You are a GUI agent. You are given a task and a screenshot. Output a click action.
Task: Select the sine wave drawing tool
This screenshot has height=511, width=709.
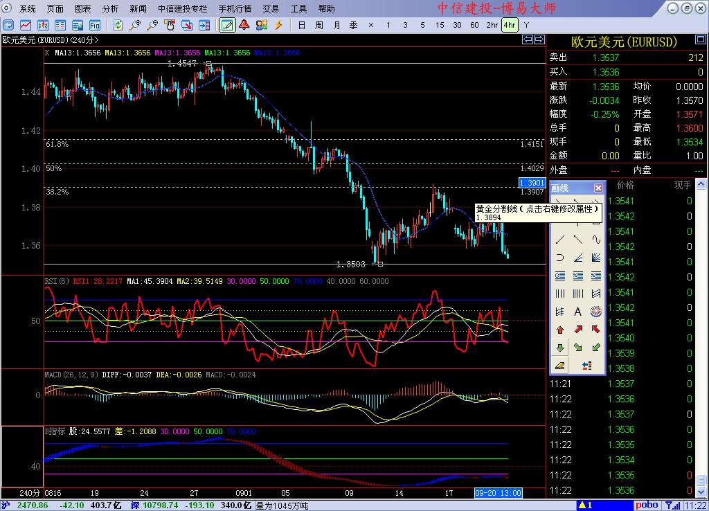point(595,240)
